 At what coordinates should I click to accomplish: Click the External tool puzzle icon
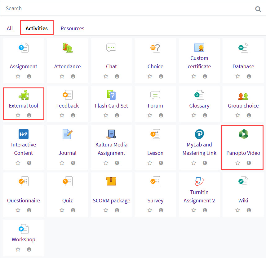pos(23,95)
